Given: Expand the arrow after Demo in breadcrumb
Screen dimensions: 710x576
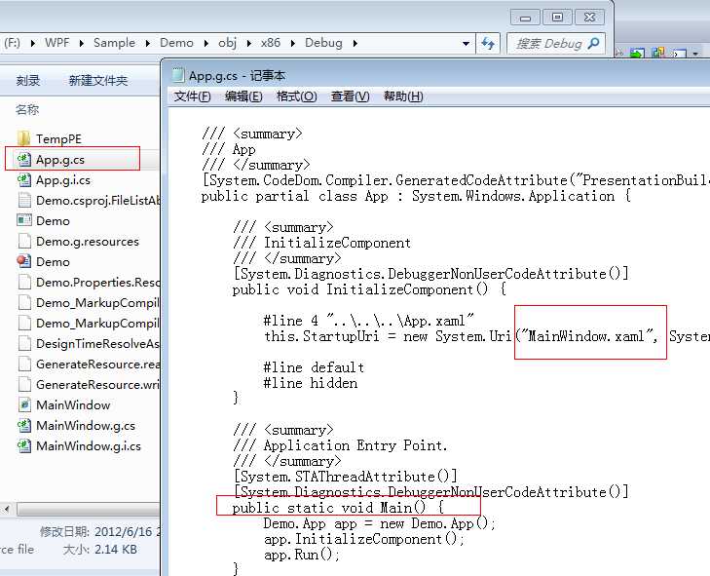Looking at the screenshot, I should click(206, 44).
